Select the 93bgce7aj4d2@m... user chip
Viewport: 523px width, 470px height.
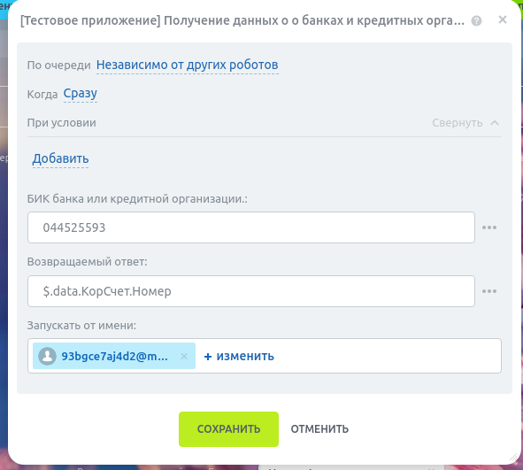114,356
